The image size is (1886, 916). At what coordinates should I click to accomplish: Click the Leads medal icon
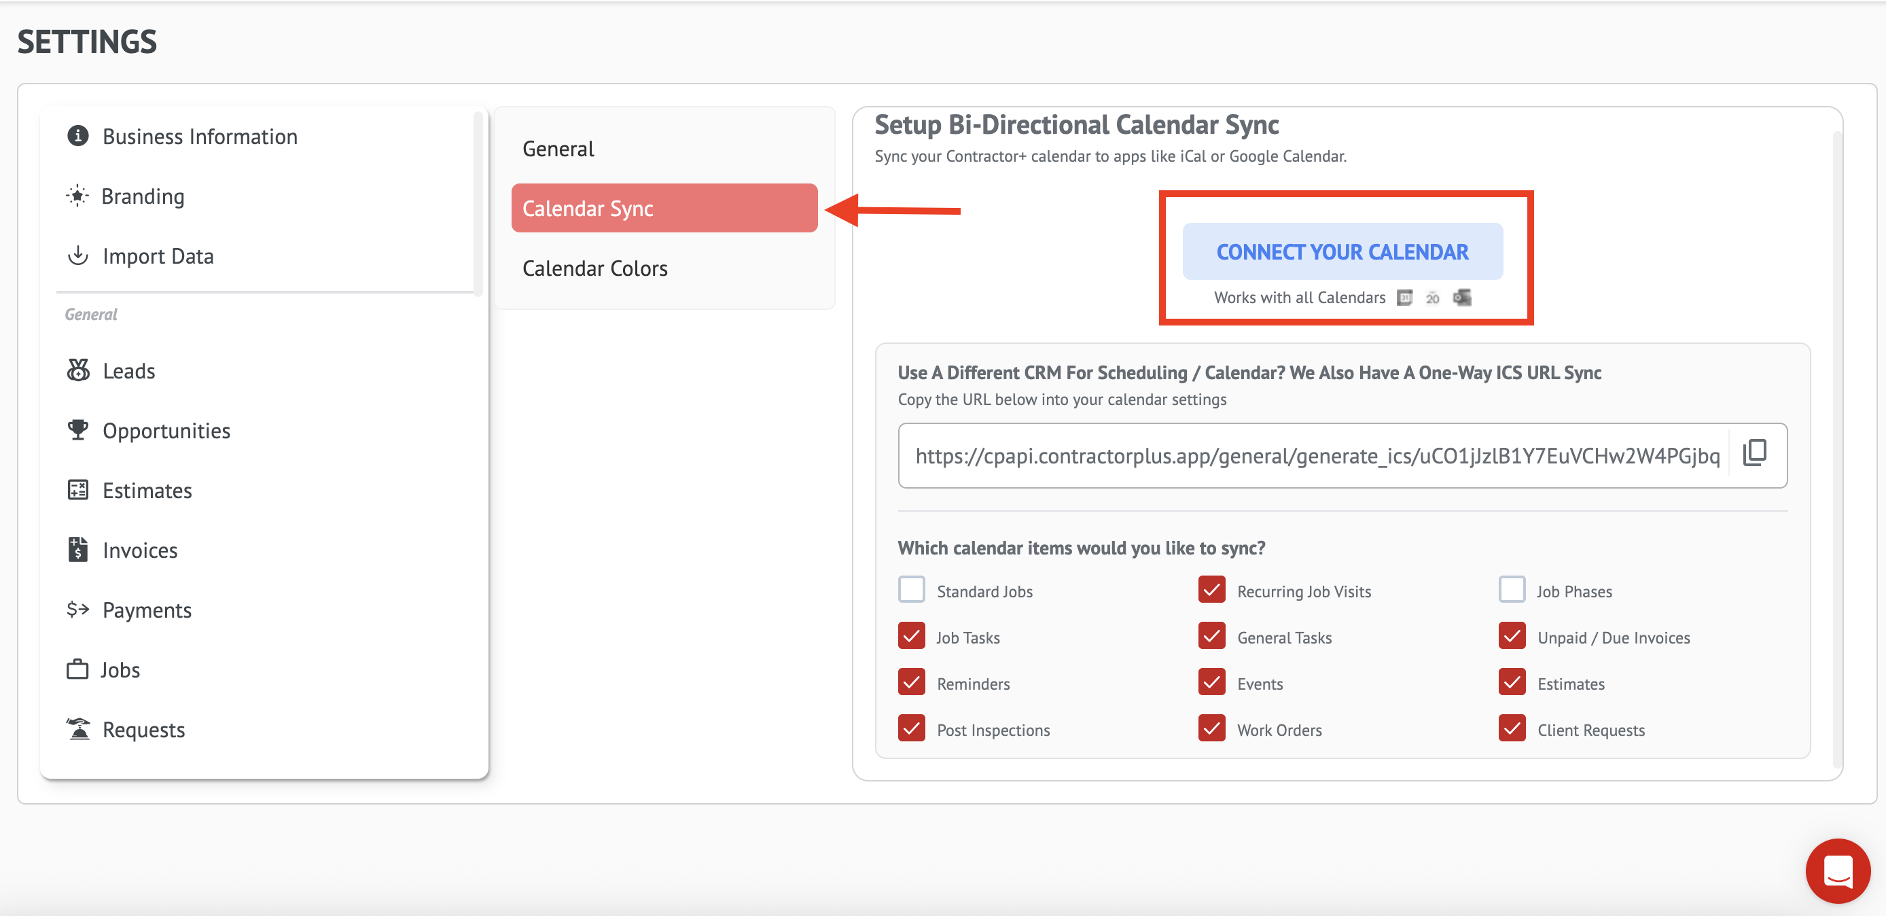click(77, 370)
